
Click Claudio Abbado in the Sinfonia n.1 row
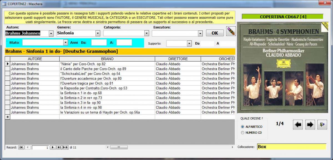point(178,93)
